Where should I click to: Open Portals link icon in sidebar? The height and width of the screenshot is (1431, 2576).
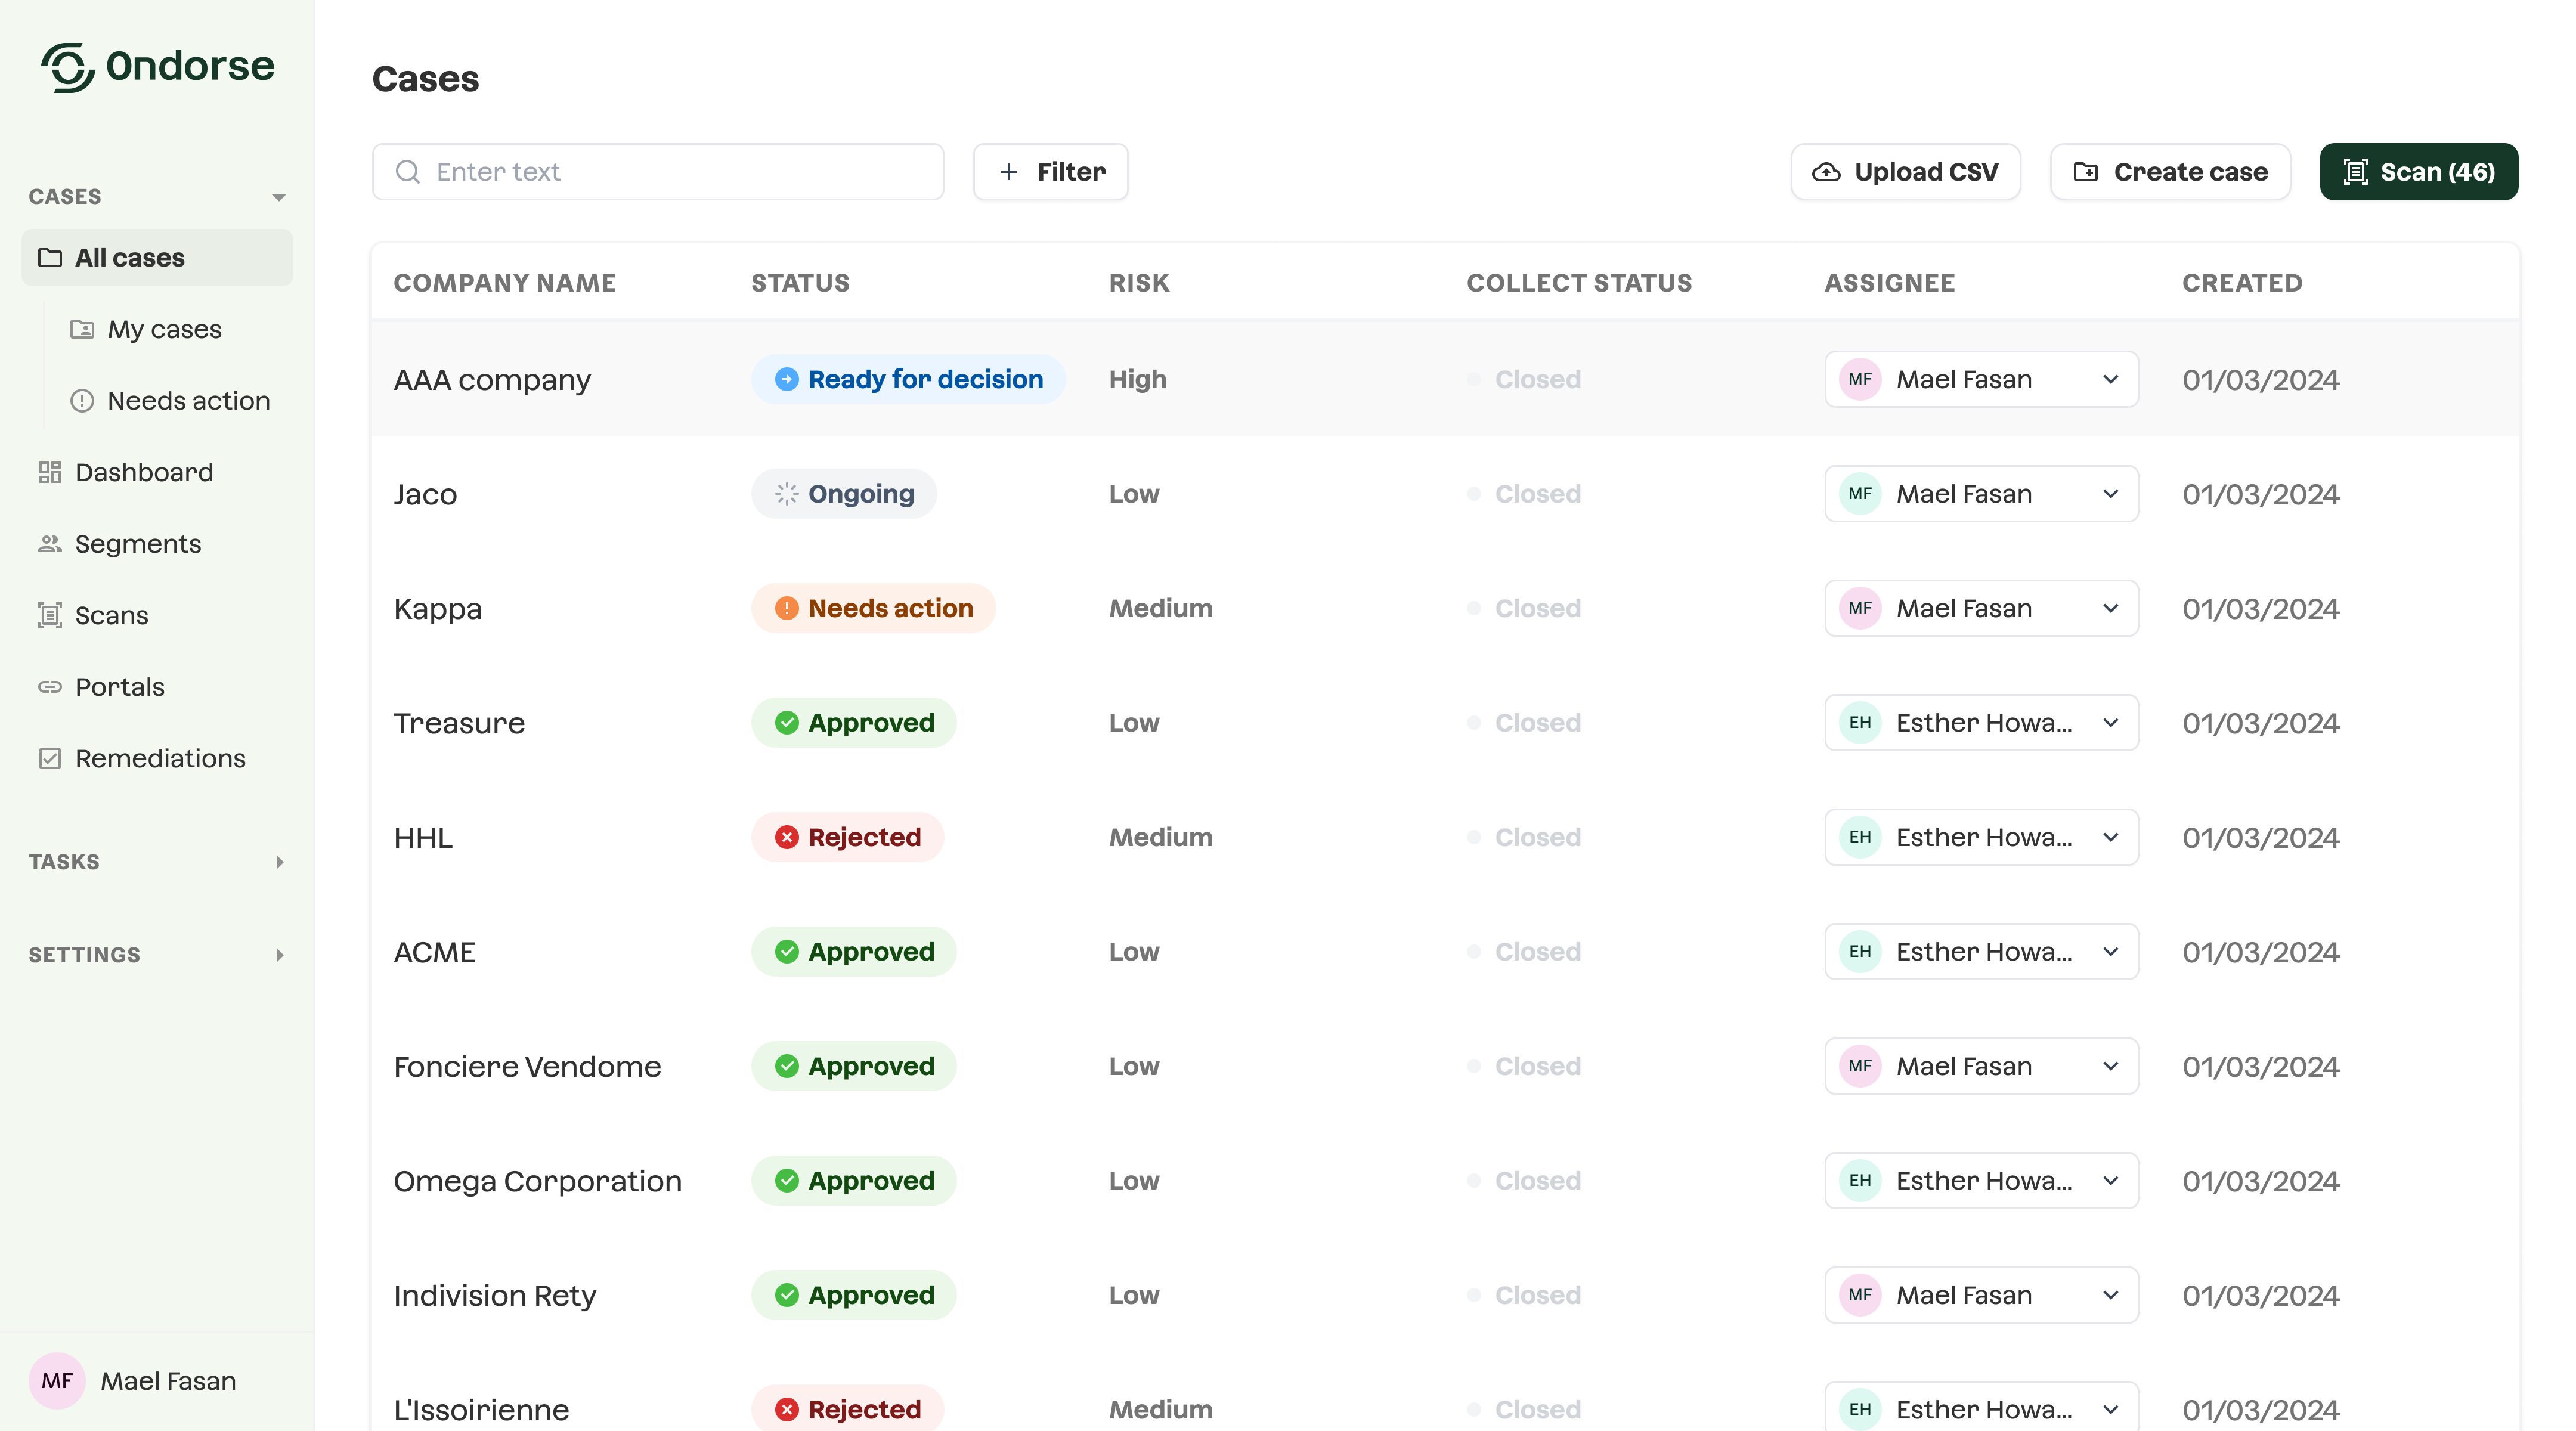click(50, 687)
